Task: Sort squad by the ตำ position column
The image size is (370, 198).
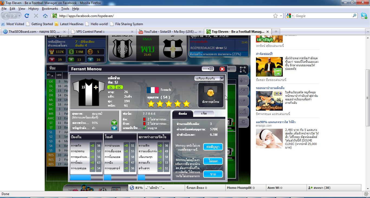Action: [50, 75]
